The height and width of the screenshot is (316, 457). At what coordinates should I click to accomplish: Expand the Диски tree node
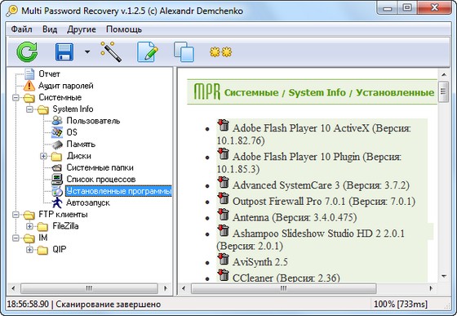point(43,156)
